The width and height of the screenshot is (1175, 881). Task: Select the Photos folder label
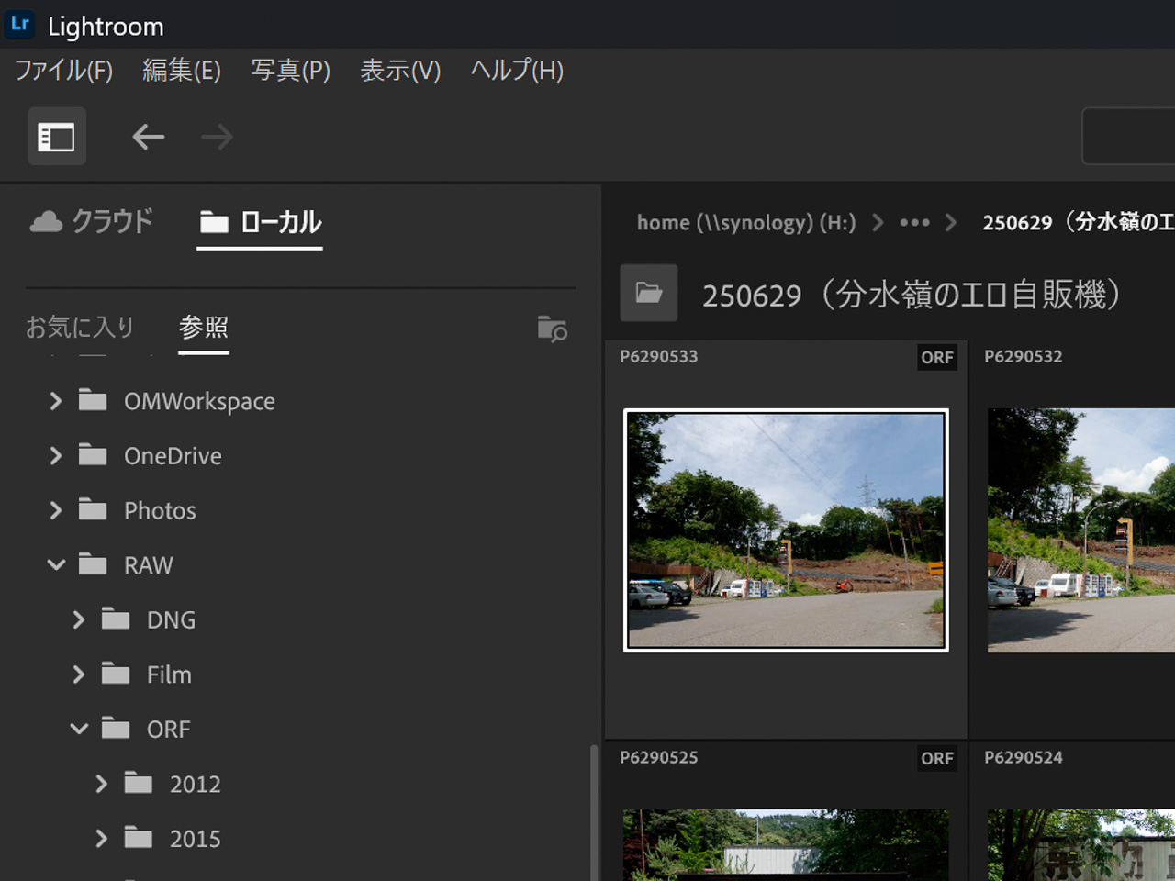point(160,510)
